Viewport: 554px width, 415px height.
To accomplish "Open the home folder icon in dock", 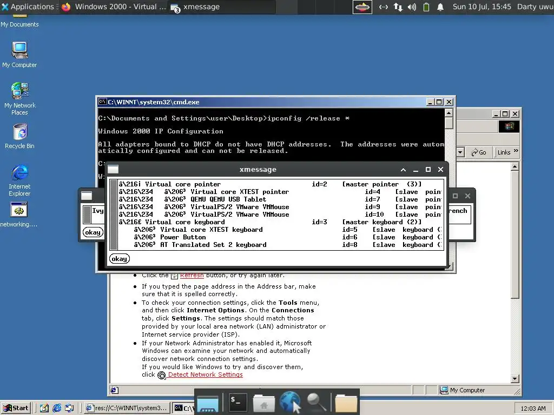I will click(x=264, y=403).
